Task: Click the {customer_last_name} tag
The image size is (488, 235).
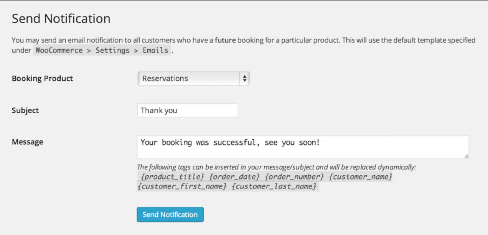Action: (274, 186)
